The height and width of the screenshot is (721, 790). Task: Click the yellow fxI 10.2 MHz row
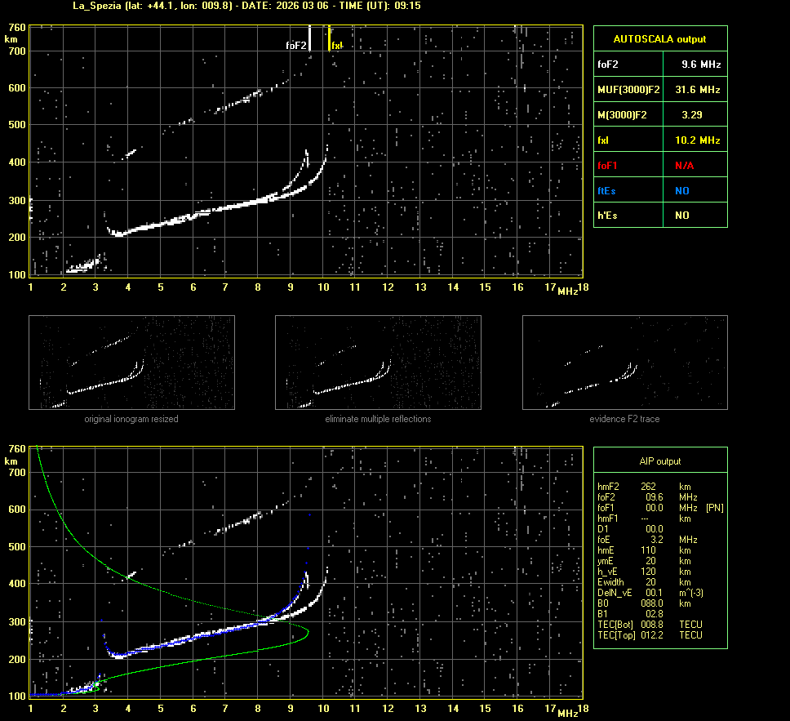click(659, 140)
